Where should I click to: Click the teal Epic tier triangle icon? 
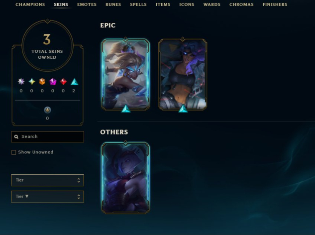74,82
